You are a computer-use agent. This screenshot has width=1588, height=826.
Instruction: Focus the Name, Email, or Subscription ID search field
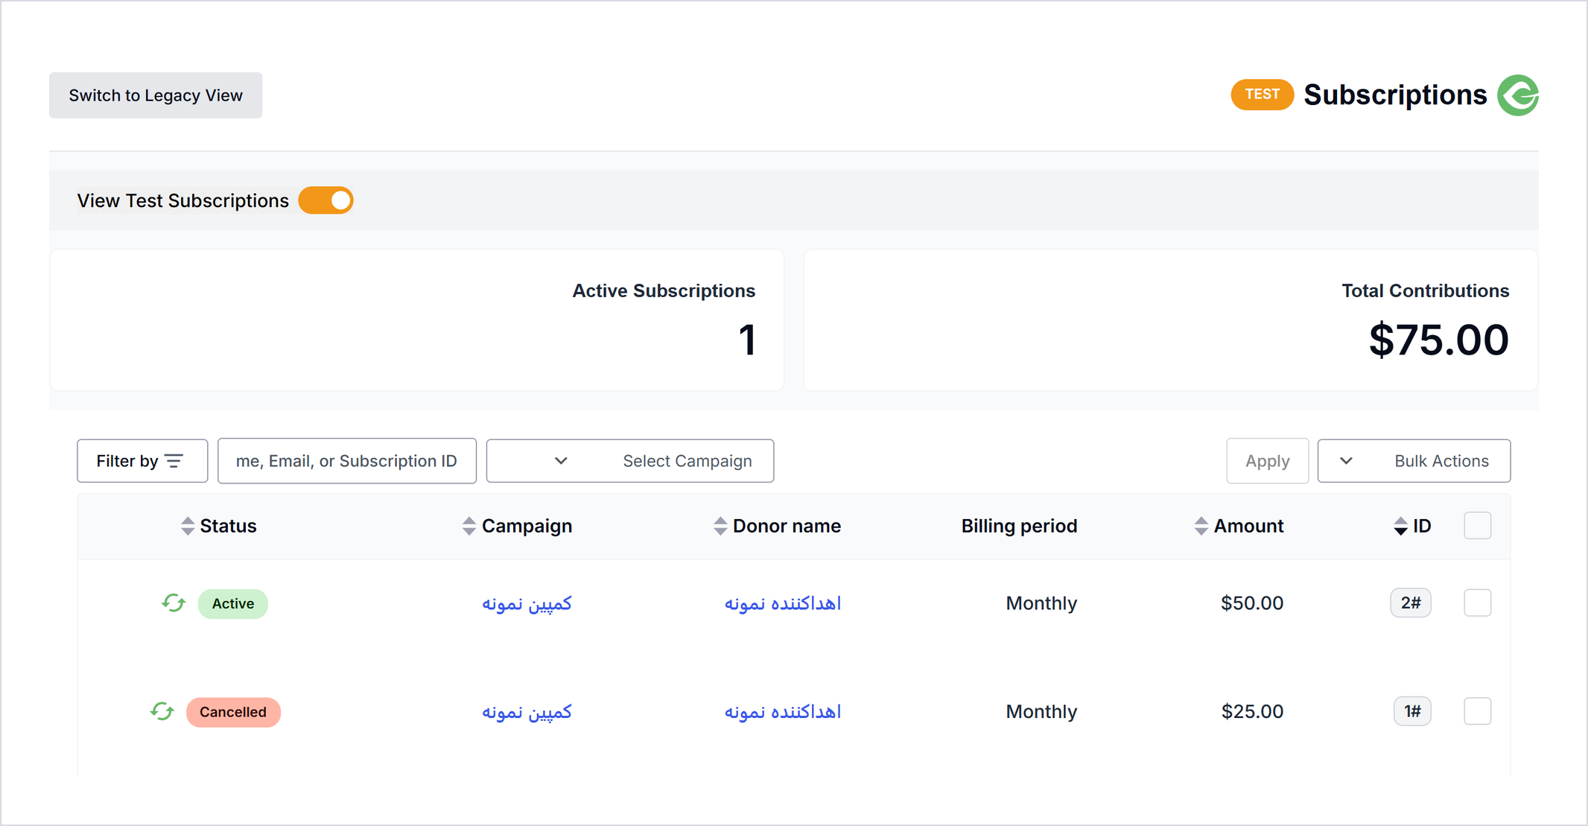point(347,461)
